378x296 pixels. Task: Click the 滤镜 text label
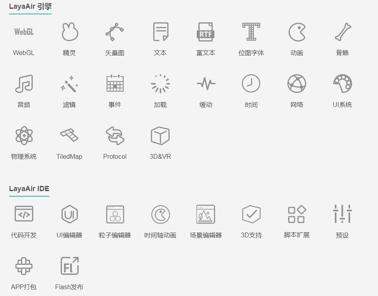(69, 105)
